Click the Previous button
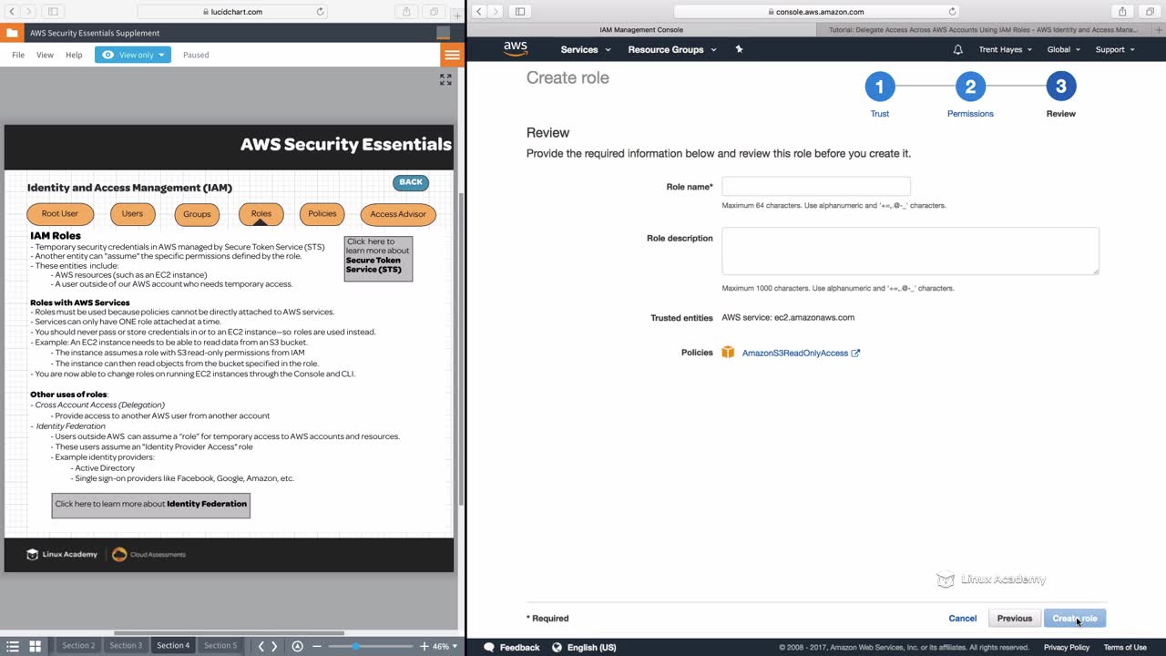The height and width of the screenshot is (656, 1166). 1014,619
